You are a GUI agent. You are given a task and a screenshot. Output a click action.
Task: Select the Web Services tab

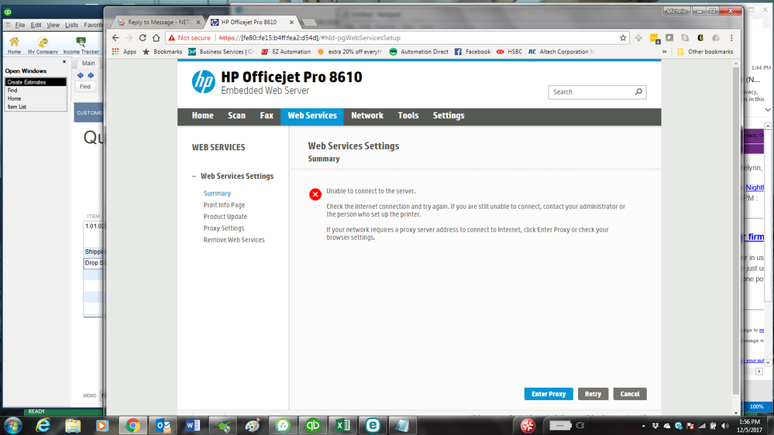coord(312,115)
